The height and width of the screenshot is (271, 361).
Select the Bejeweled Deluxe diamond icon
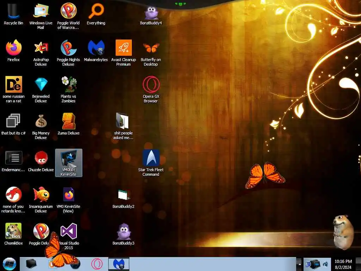[x=41, y=89]
